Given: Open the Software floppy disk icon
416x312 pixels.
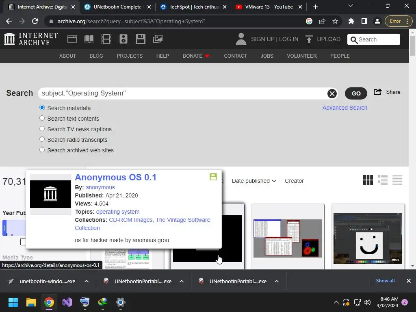Looking at the screenshot, I should (x=140, y=39).
